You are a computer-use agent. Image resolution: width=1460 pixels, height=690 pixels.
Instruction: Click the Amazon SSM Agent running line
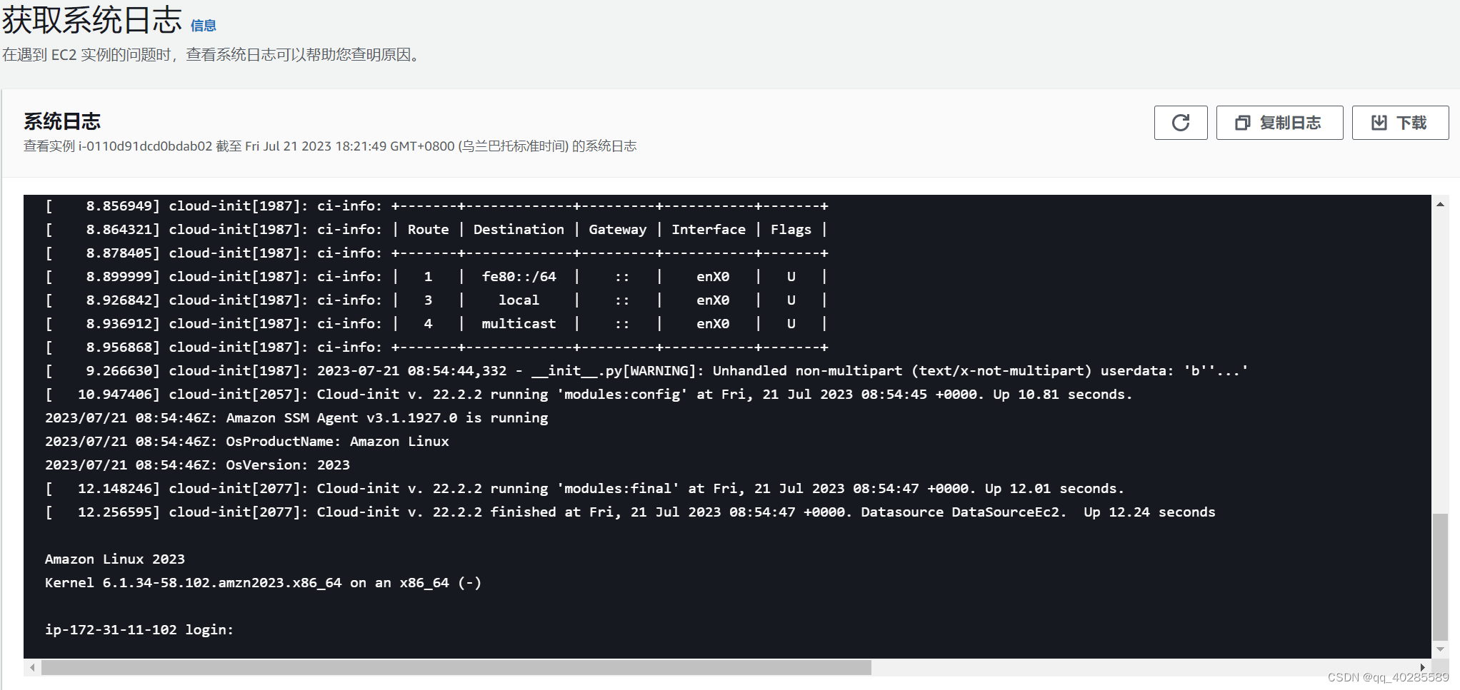(x=296, y=417)
